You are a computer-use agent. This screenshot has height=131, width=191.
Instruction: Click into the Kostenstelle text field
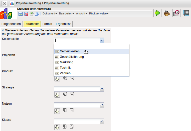pos(77,40)
